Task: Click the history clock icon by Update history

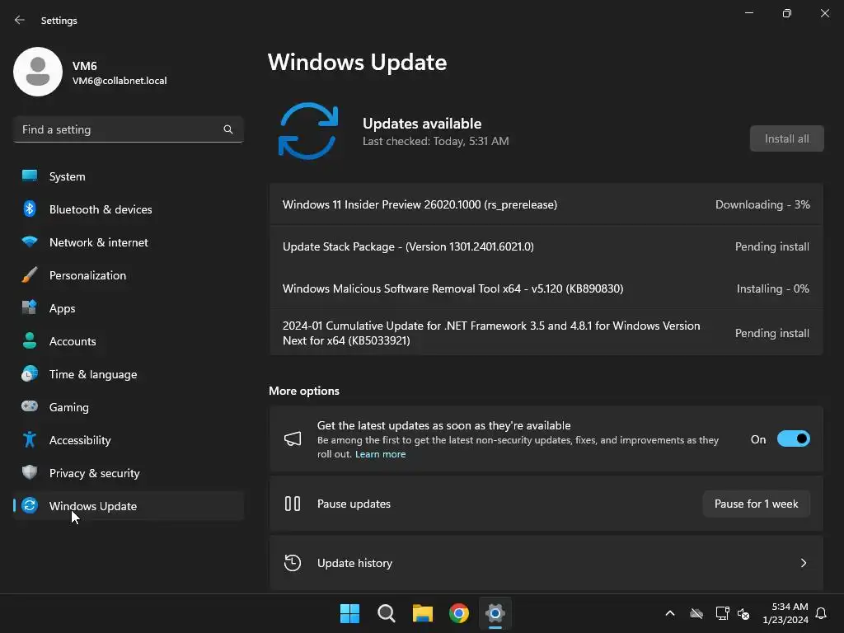Action: pyautogui.click(x=293, y=563)
